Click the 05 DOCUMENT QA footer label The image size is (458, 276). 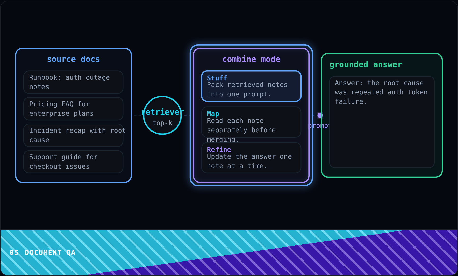pos(42,252)
